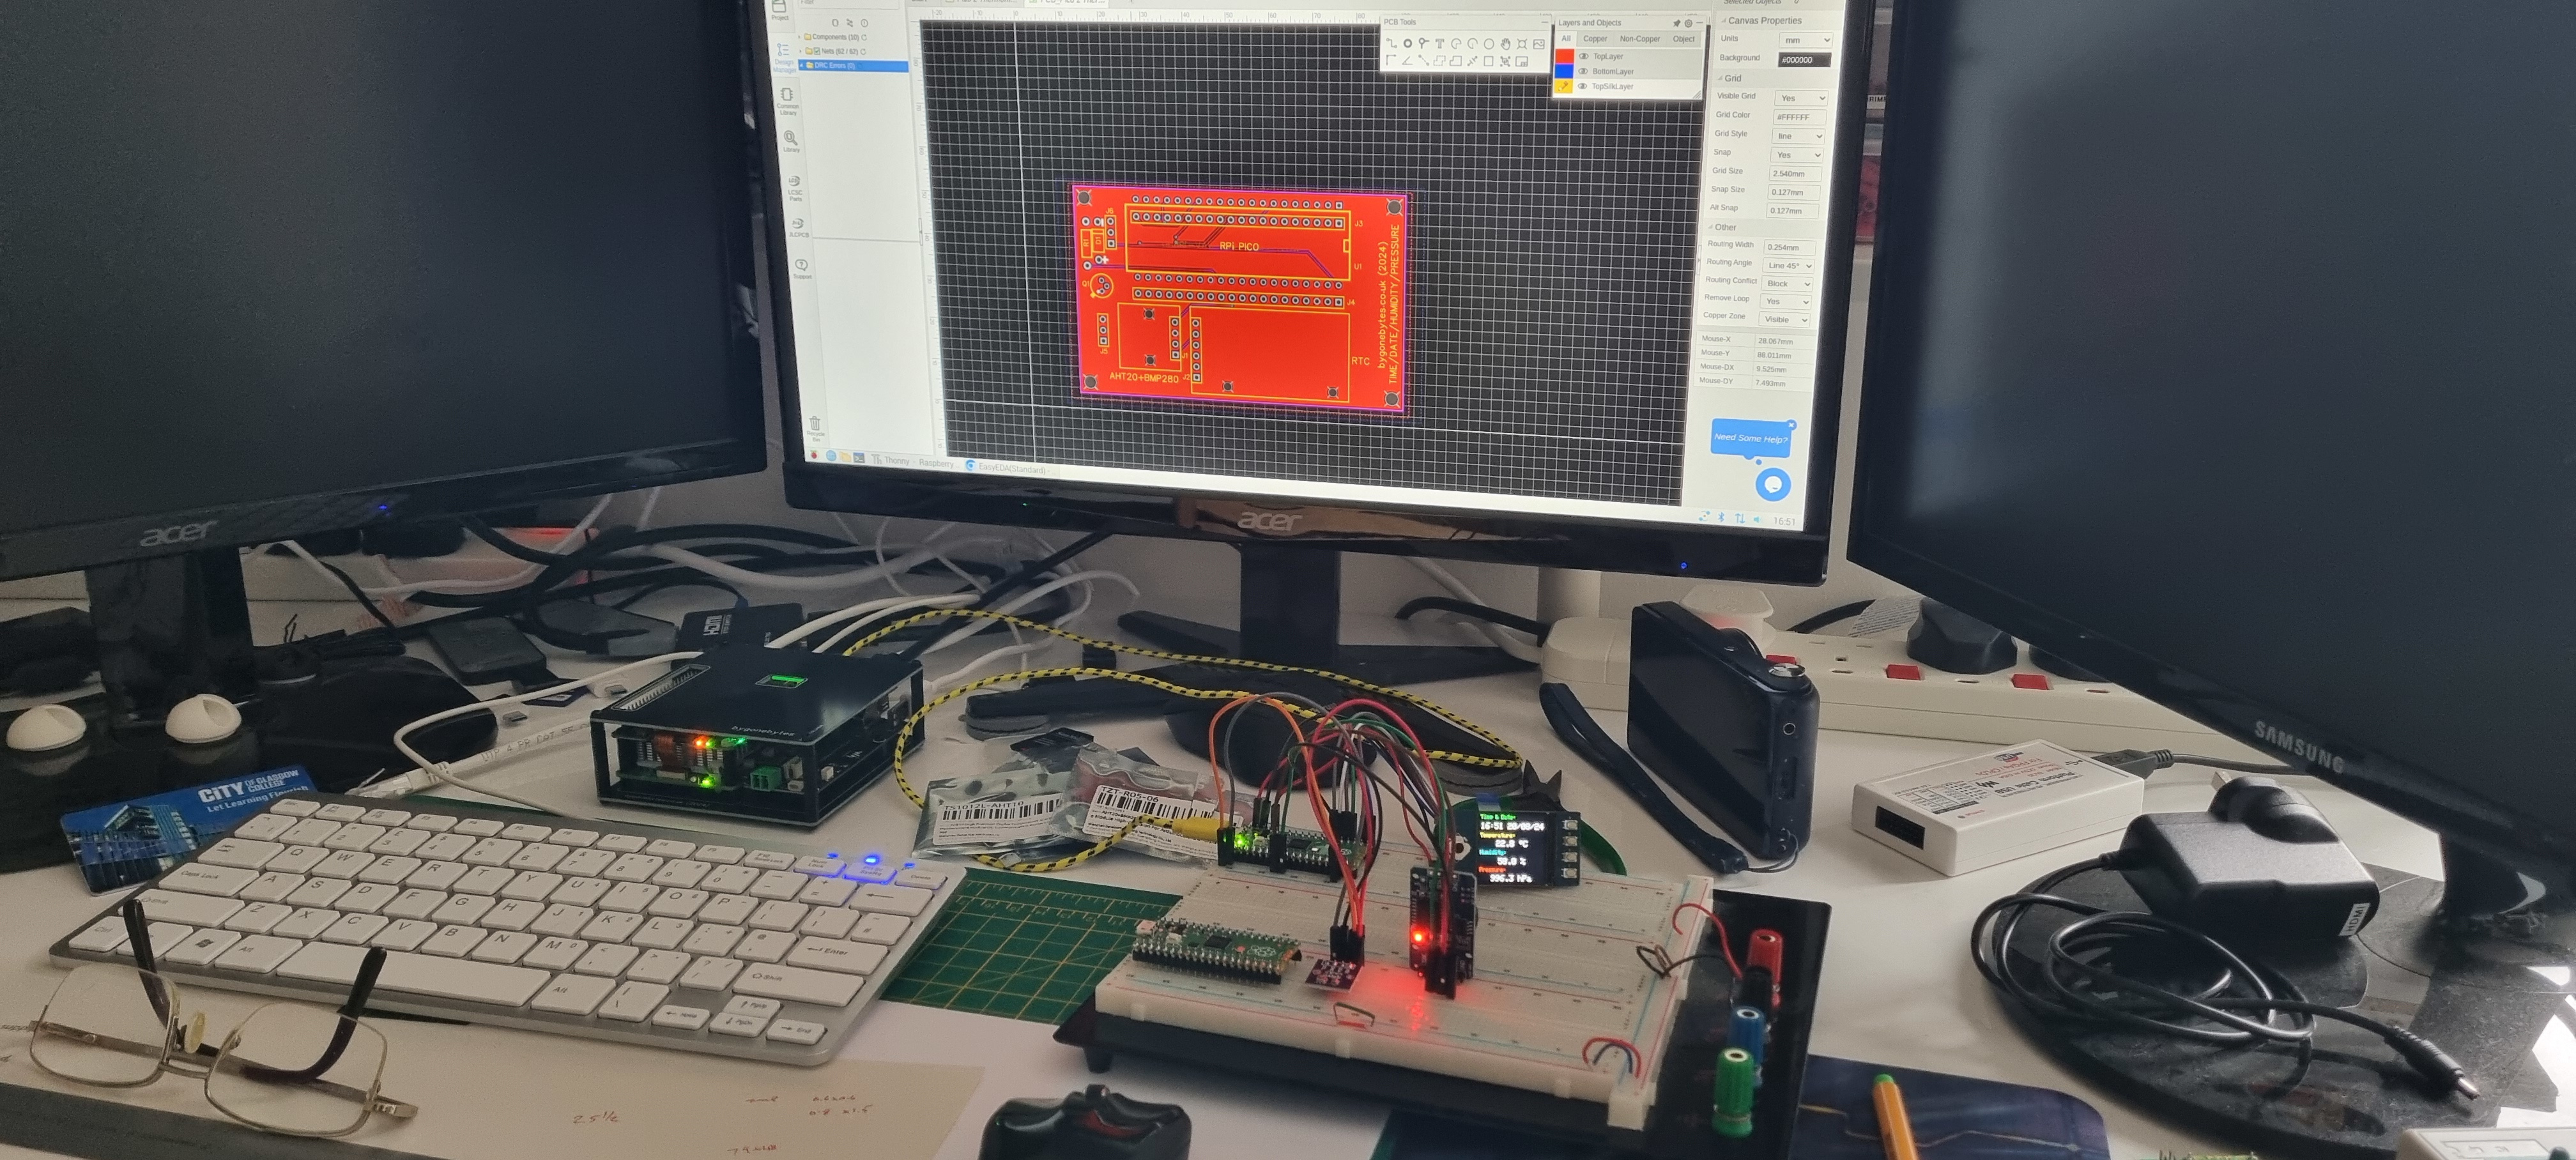Select the Canvas Origin corner tool

[x=1391, y=61]
